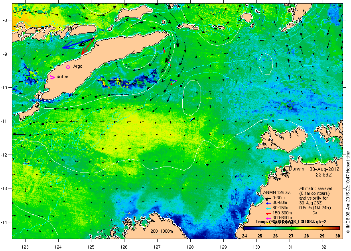Click the colorbar tick label '27'
Screen dimensions: 351x251
tap(291, 236)
